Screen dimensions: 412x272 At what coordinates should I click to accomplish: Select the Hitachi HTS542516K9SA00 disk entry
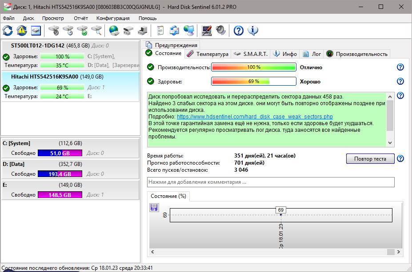(x=70, y=87)
